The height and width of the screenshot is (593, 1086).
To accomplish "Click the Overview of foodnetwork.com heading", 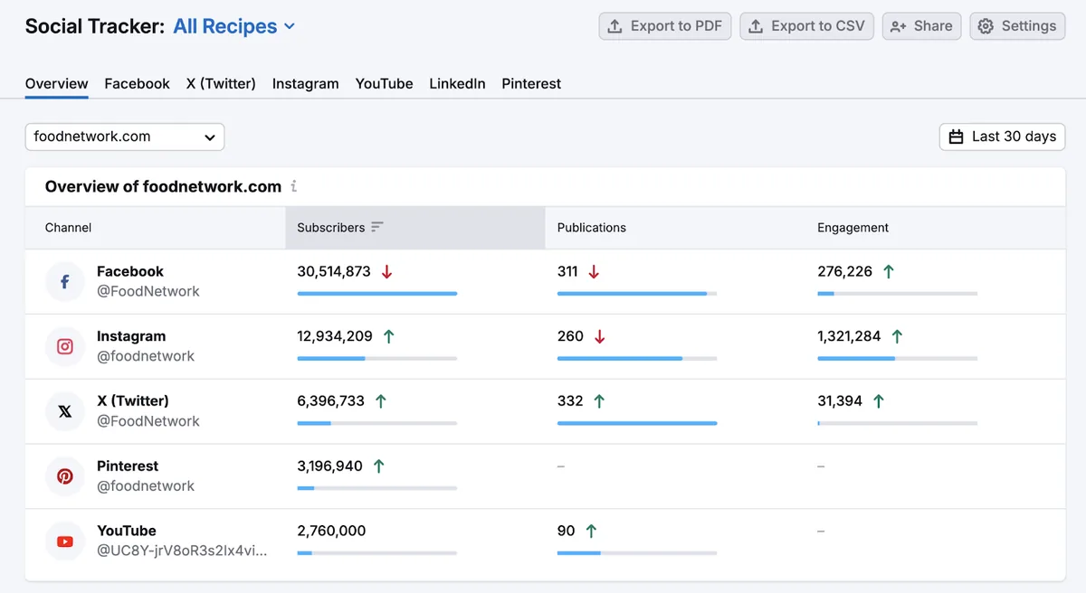I will click(164, 187).
